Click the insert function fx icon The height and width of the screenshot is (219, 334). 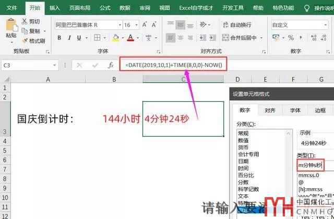coord(111,65)
